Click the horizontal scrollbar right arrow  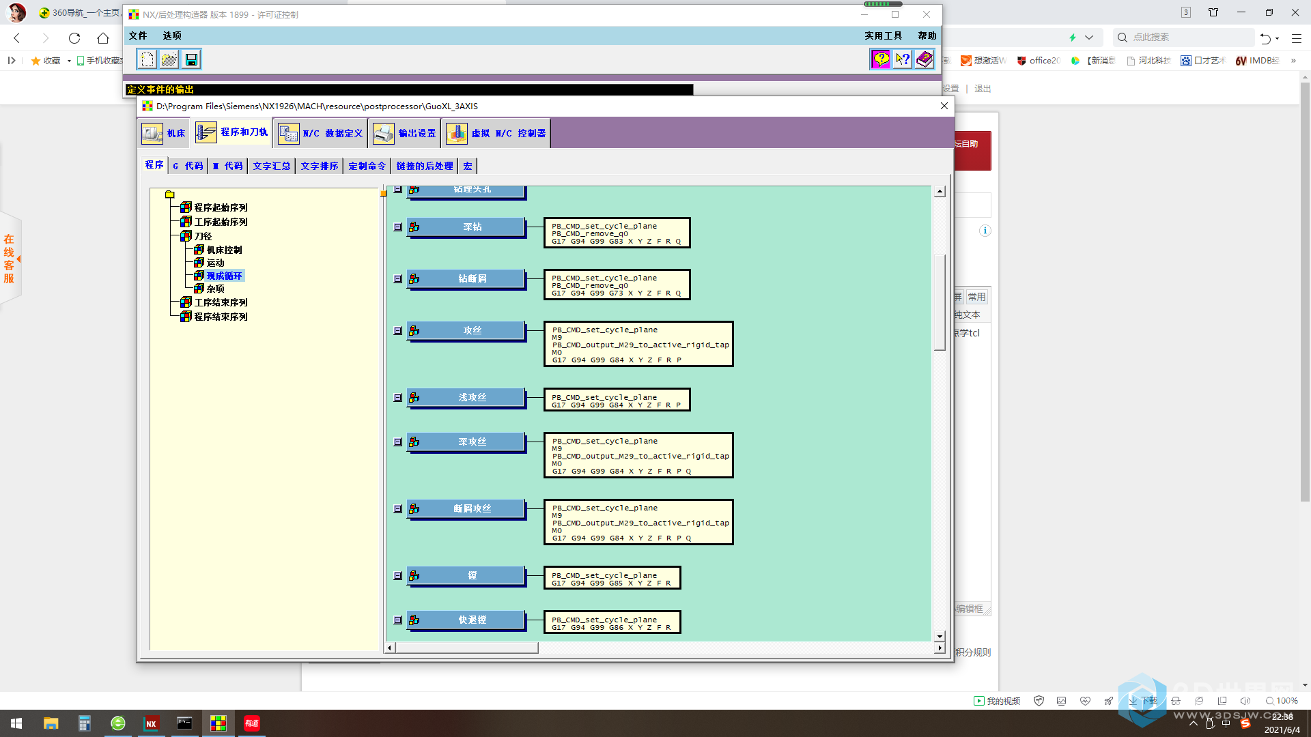[x=940, y=648]
